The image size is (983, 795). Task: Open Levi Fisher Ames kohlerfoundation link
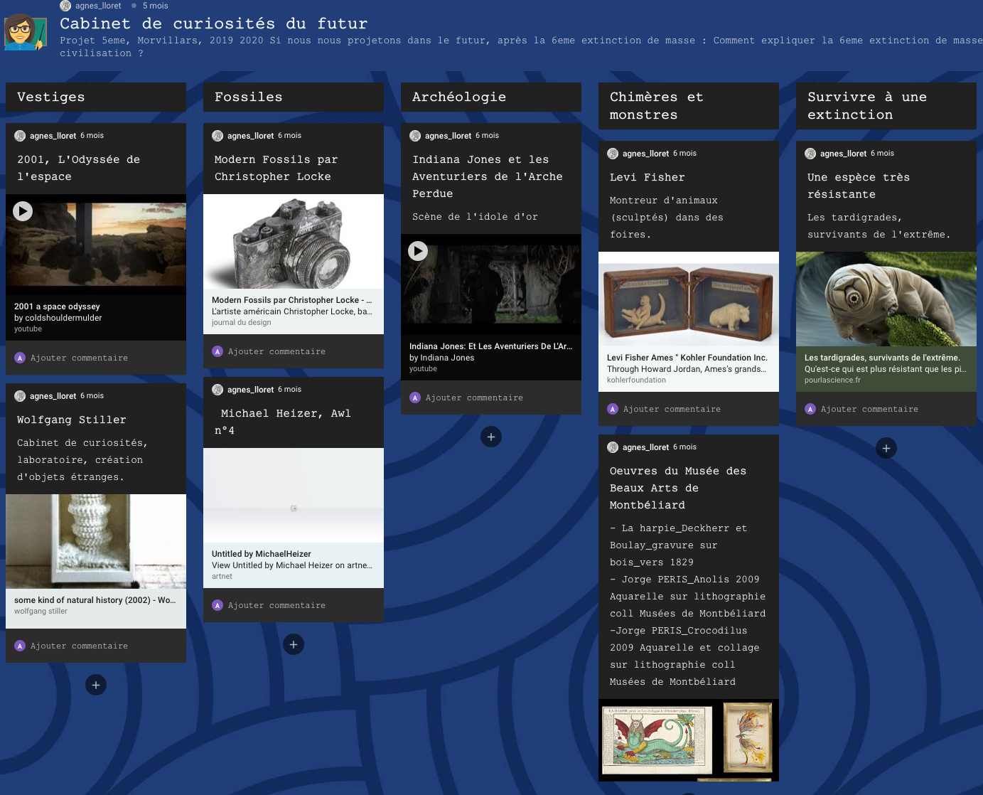pos(689,369)
